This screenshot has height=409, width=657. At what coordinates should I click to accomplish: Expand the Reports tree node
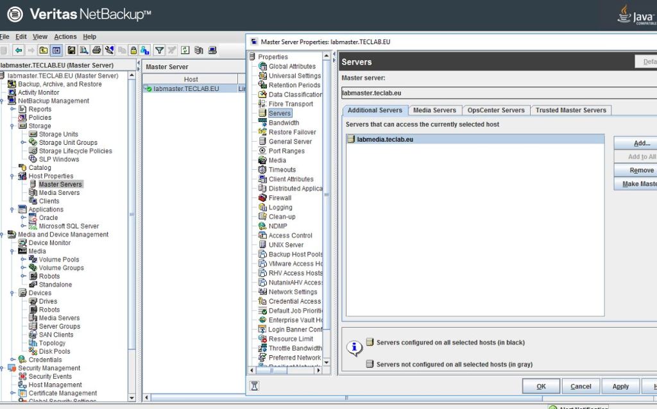(x=12, y=109)
